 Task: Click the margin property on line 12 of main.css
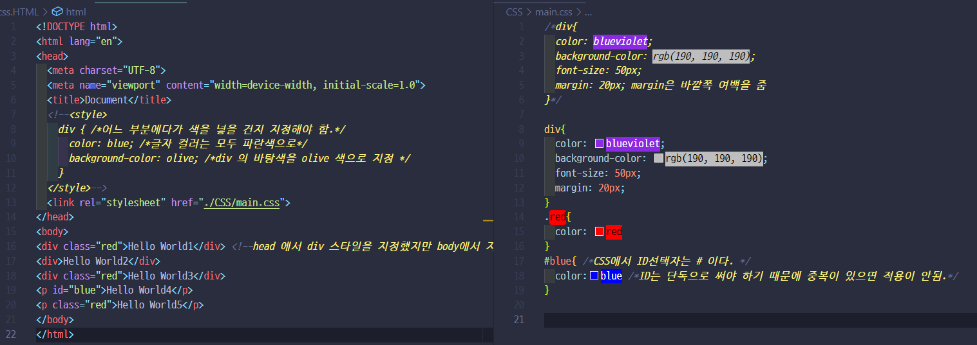[573, 188]
